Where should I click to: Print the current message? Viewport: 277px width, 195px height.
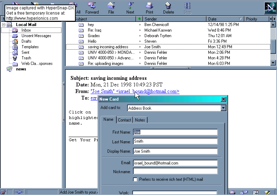tap(149, 7)
